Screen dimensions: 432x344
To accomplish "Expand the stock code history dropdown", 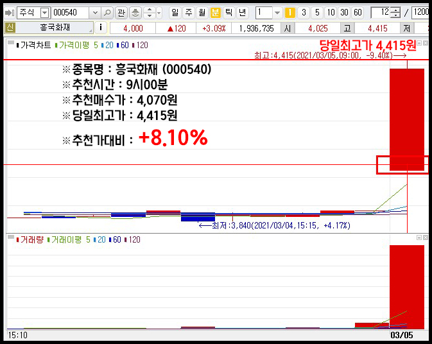I will coord(95,13).
